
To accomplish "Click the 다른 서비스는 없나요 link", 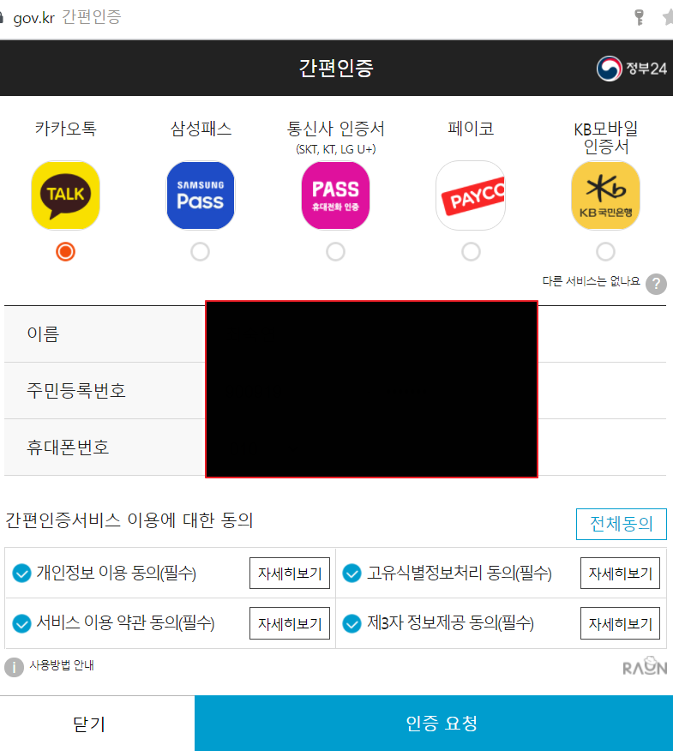I will point(591,281).
